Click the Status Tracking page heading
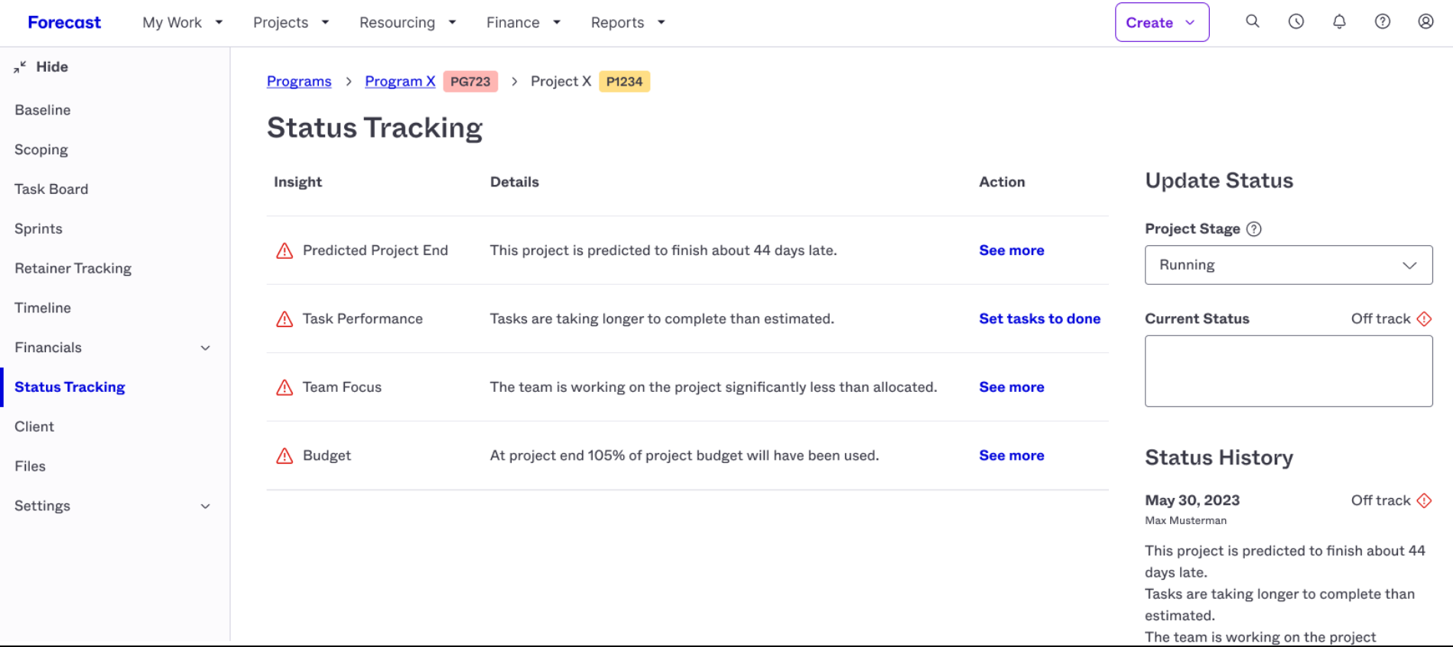The image size is (1453, 647). (x=375, y=128)
